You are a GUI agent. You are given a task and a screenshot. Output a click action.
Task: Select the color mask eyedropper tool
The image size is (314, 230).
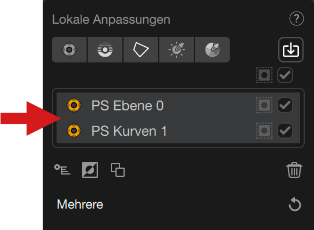212,50
